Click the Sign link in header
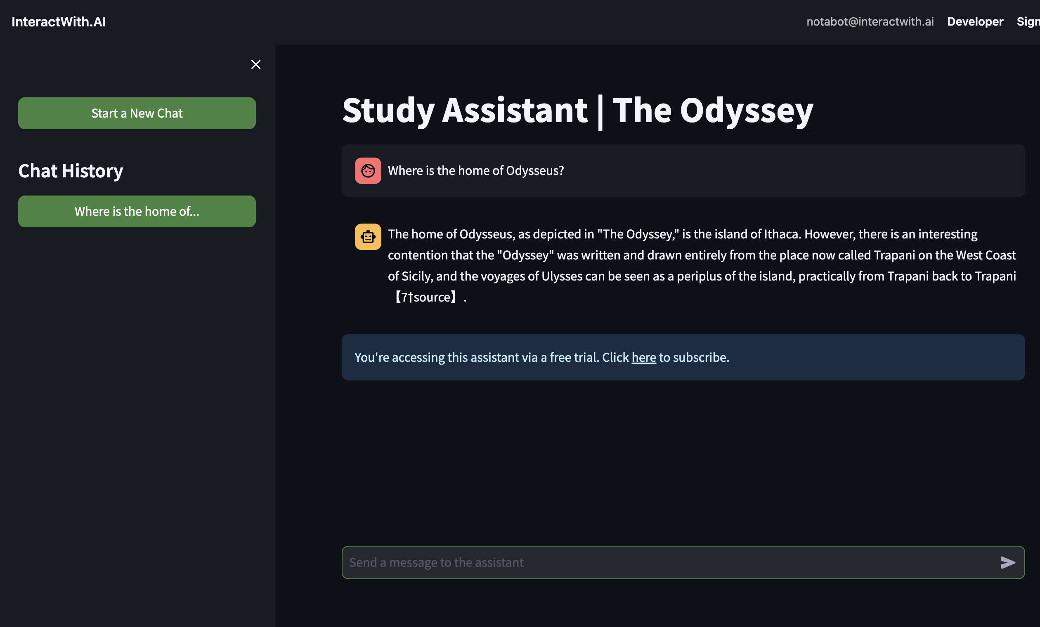The width and height of the screenshot is (1040, 627). click(1027, 22)
